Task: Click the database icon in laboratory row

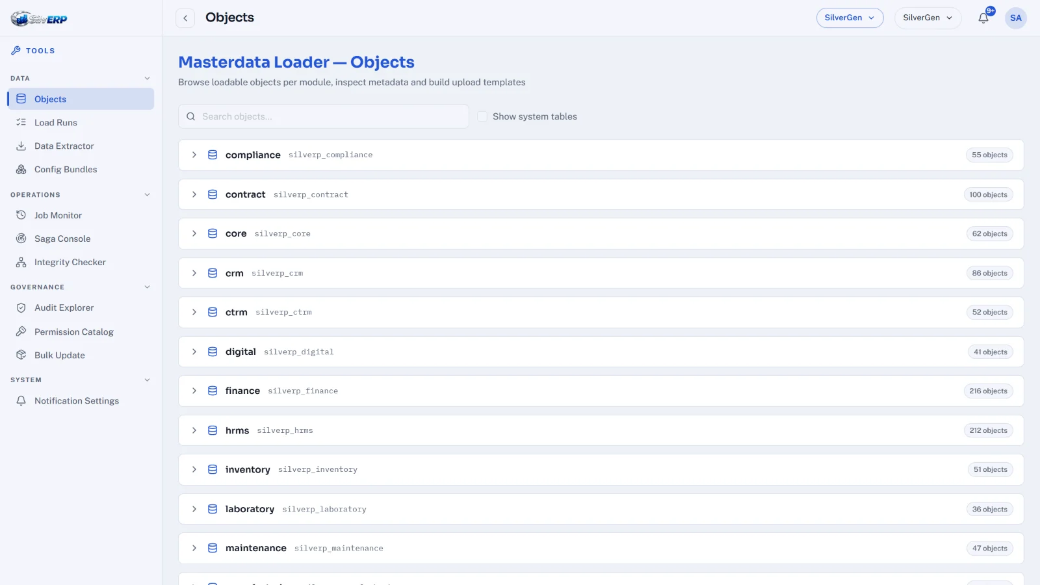Action: (213, 509)
